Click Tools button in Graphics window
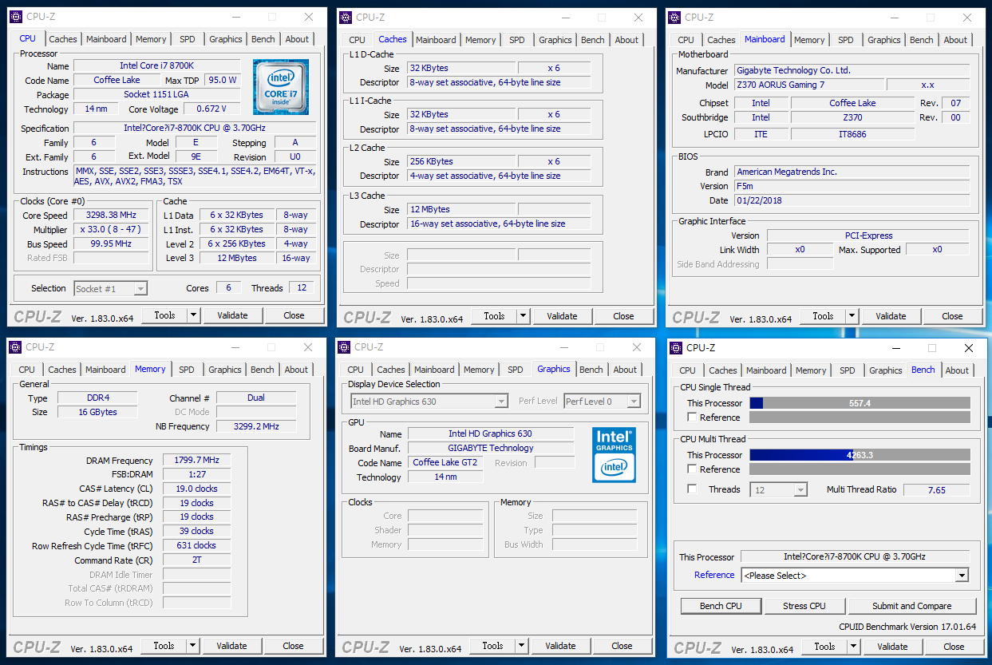This screenshot has height=665, width=992. (x=492, y=646)
